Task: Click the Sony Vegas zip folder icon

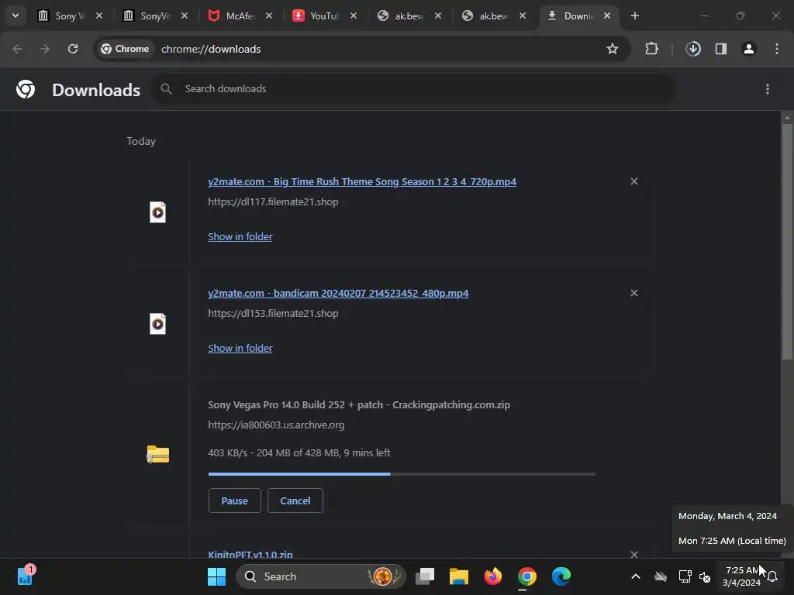Action: [158, 454]
